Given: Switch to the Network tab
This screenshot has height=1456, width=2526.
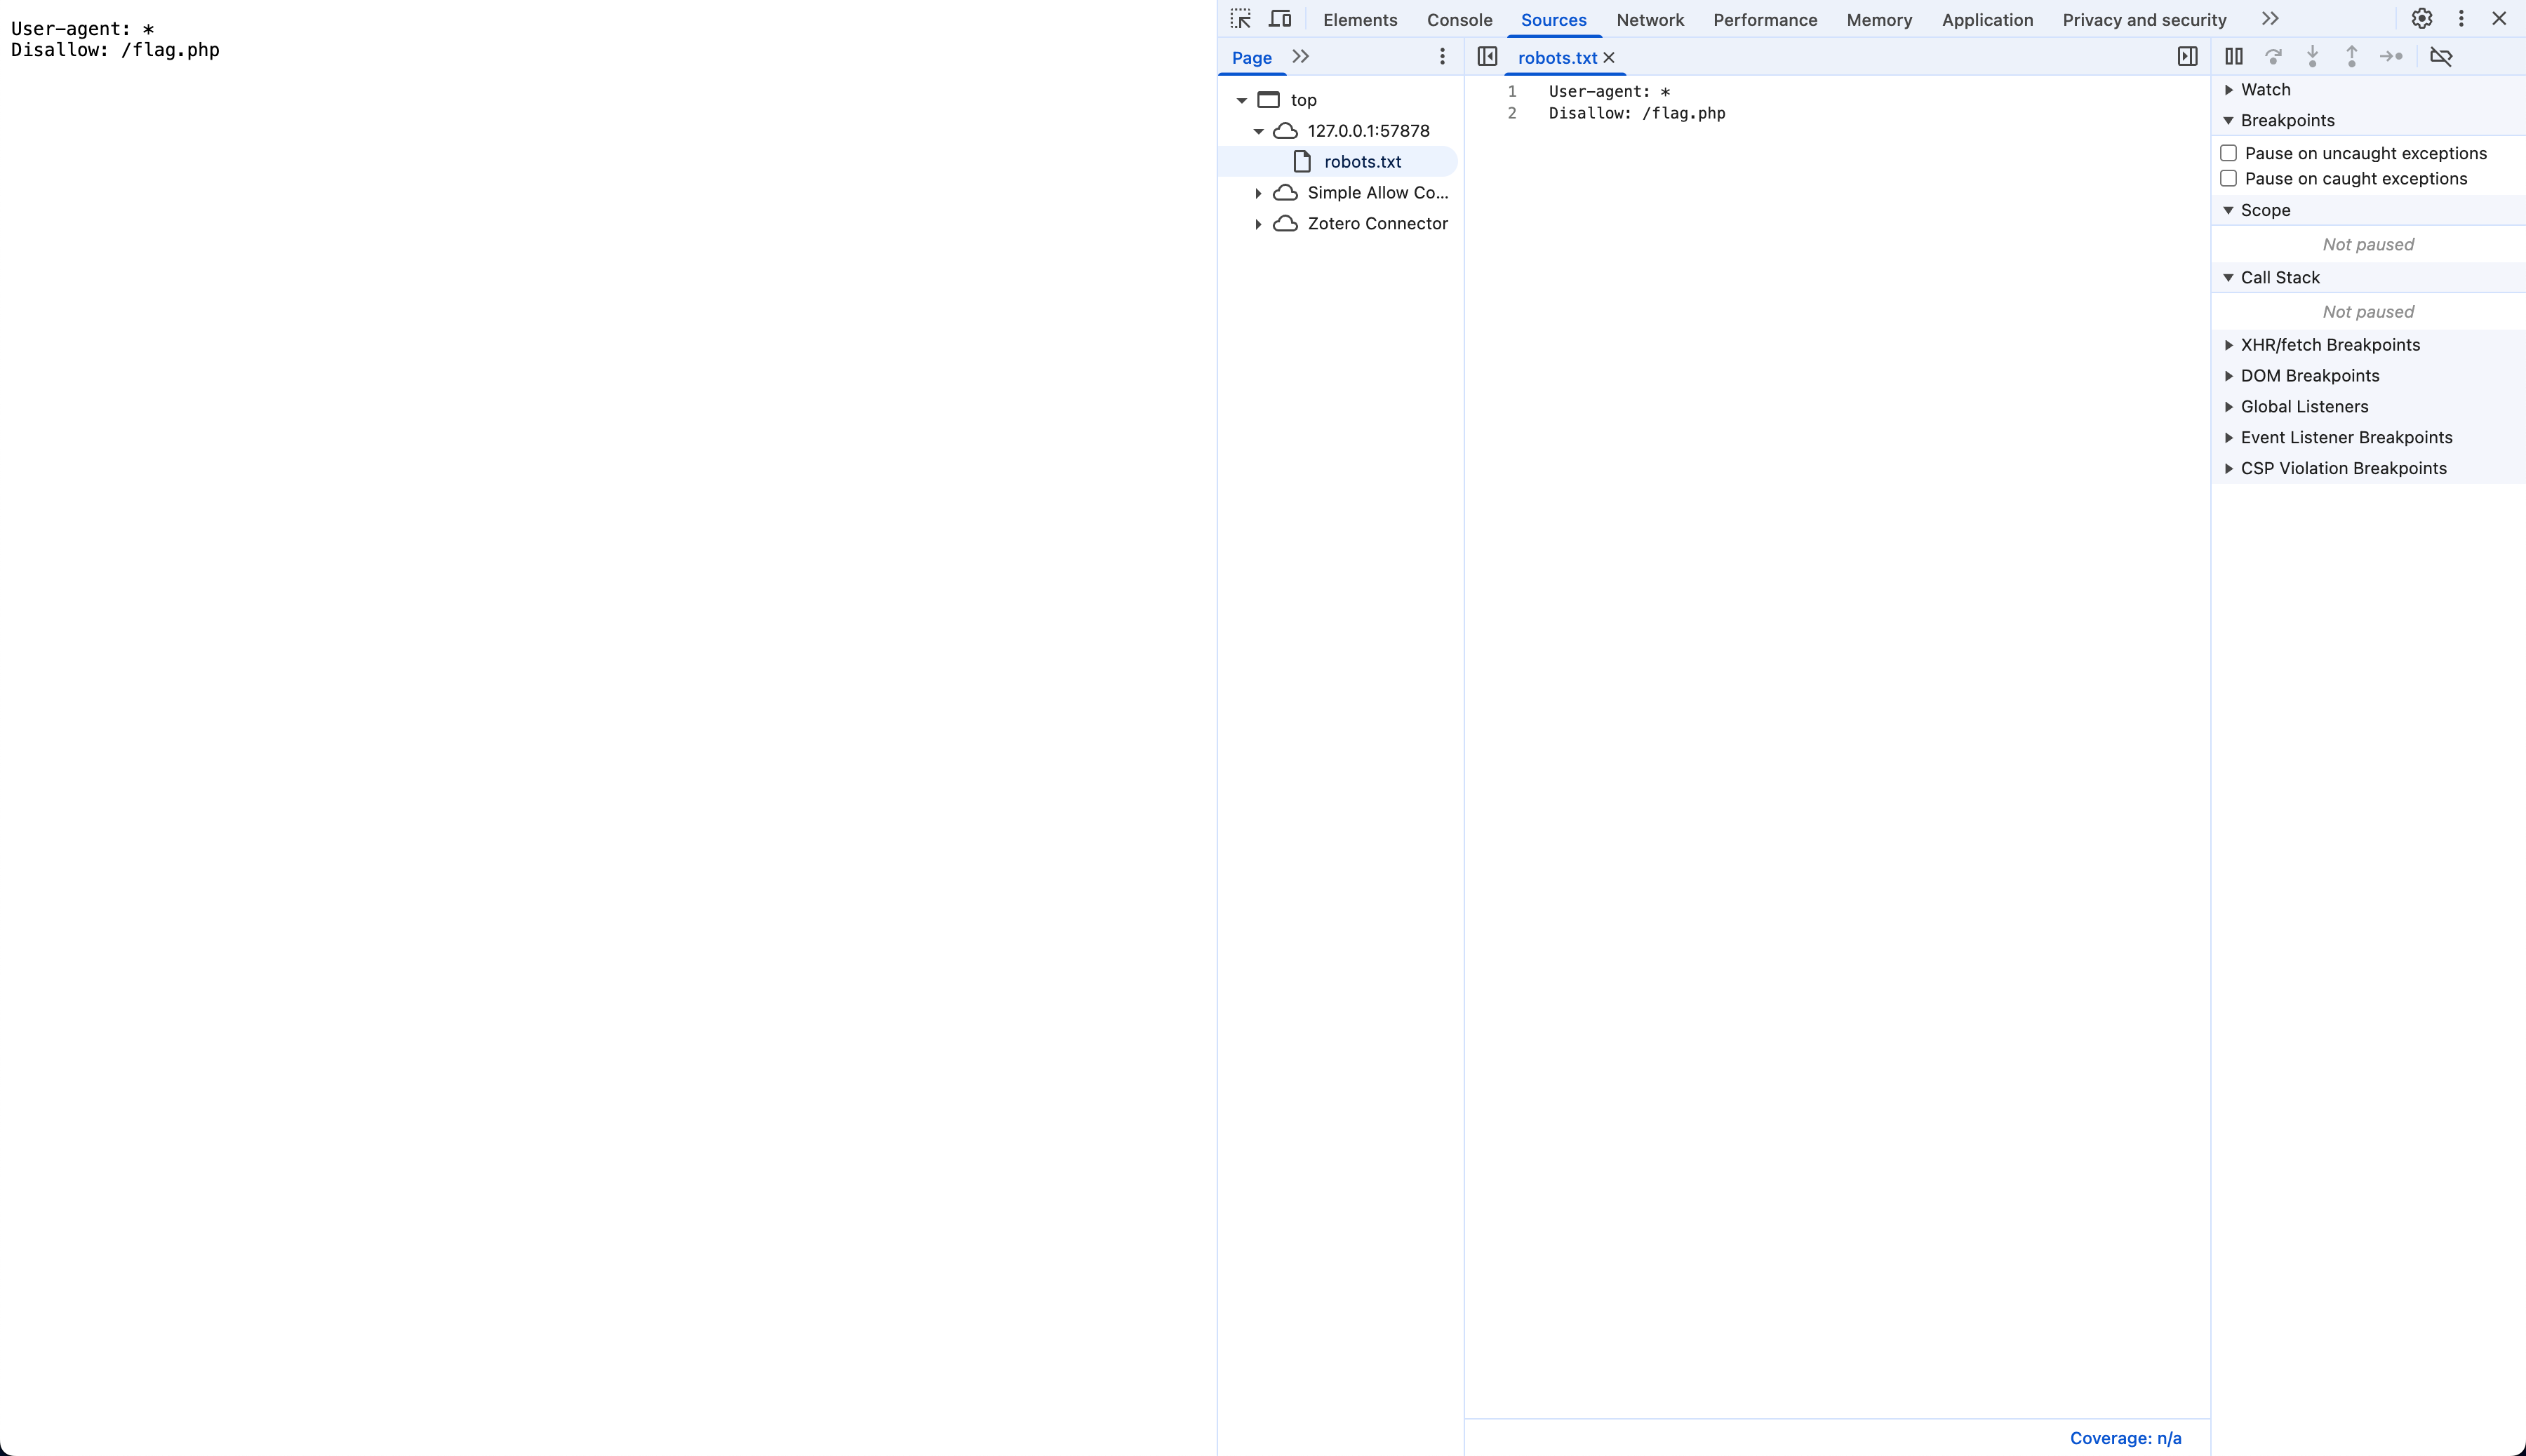Looking at the screenshot, I should pyautogui.click(x=1650, y=20).
